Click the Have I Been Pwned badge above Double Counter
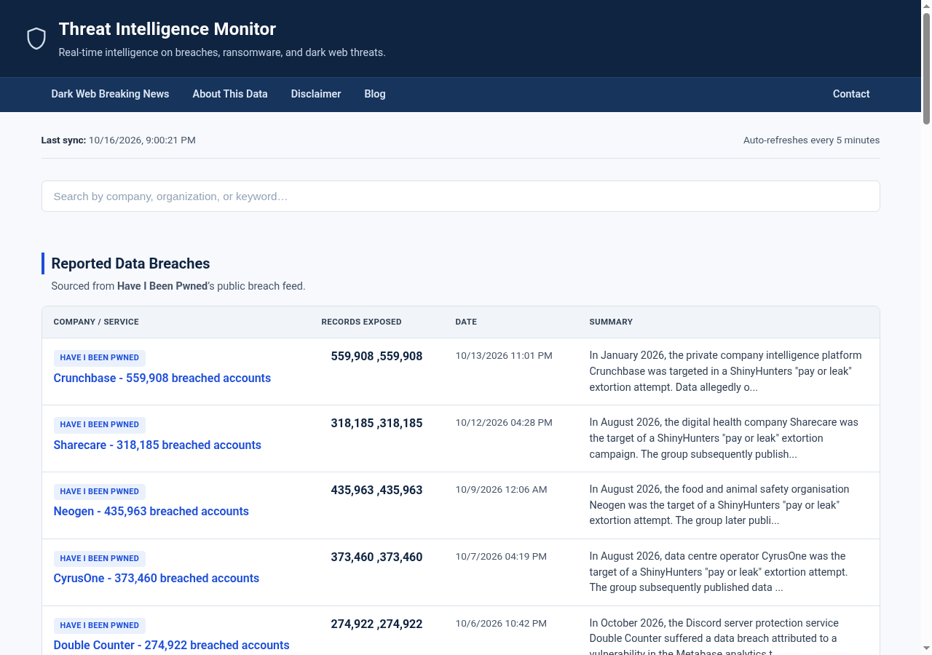The height and width of the screenshot is (655, 932). tap(100, 626)
